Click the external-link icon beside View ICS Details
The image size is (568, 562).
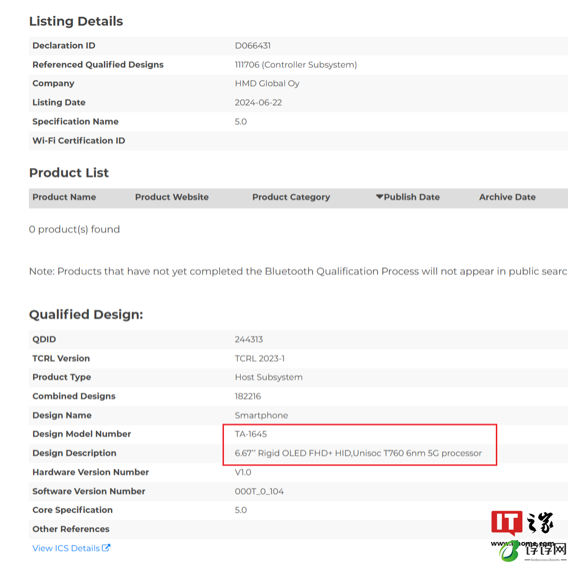click(106, 548)
